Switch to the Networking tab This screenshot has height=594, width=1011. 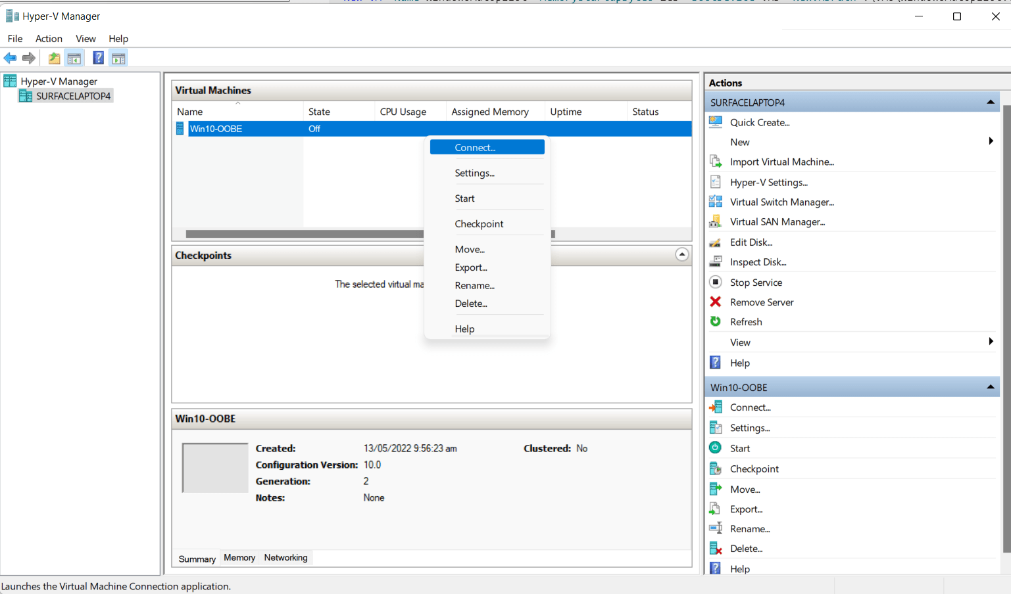pos(285,557)
